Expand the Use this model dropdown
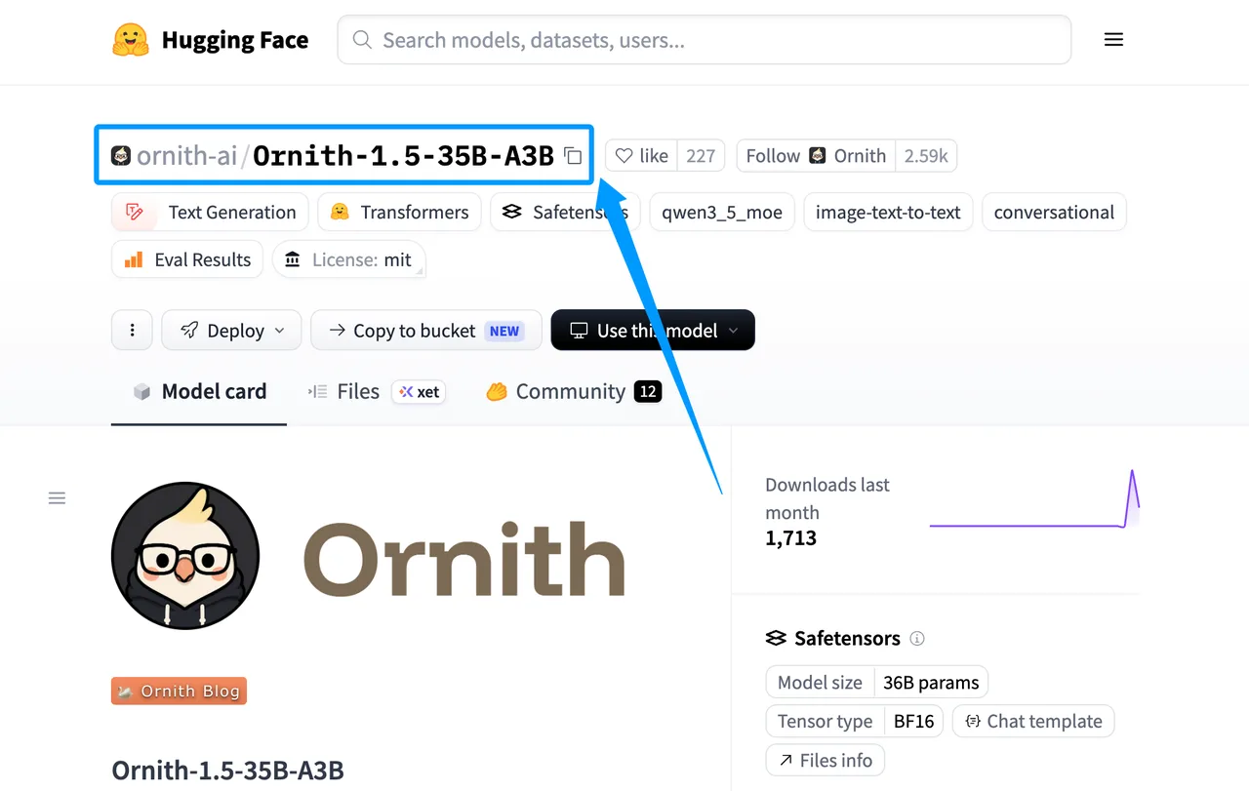The width and height of the screenshot is (1249, 791). point(653,331)
